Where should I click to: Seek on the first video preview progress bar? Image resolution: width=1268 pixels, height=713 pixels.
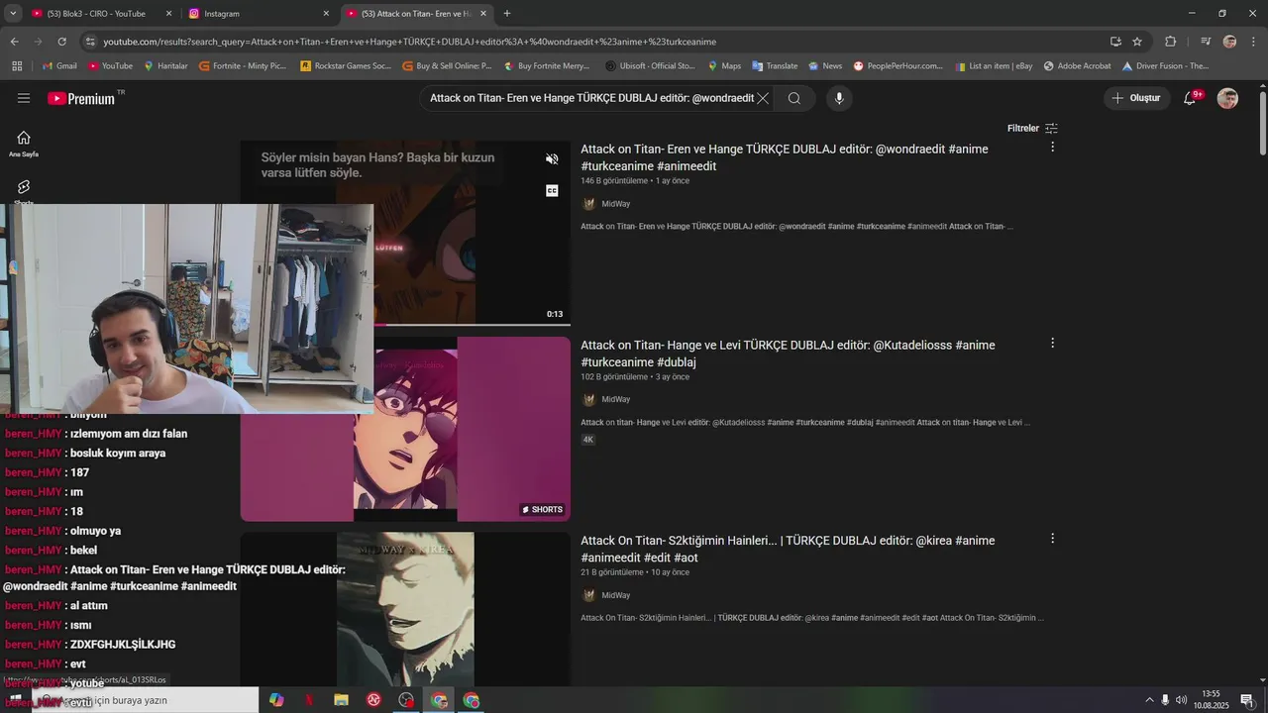point(472,324)
